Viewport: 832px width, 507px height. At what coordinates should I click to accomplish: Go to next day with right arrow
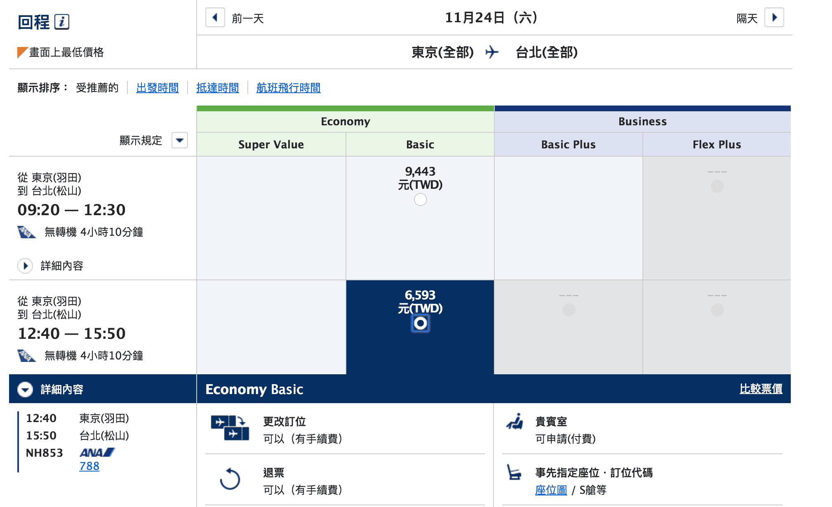point(774,18)
